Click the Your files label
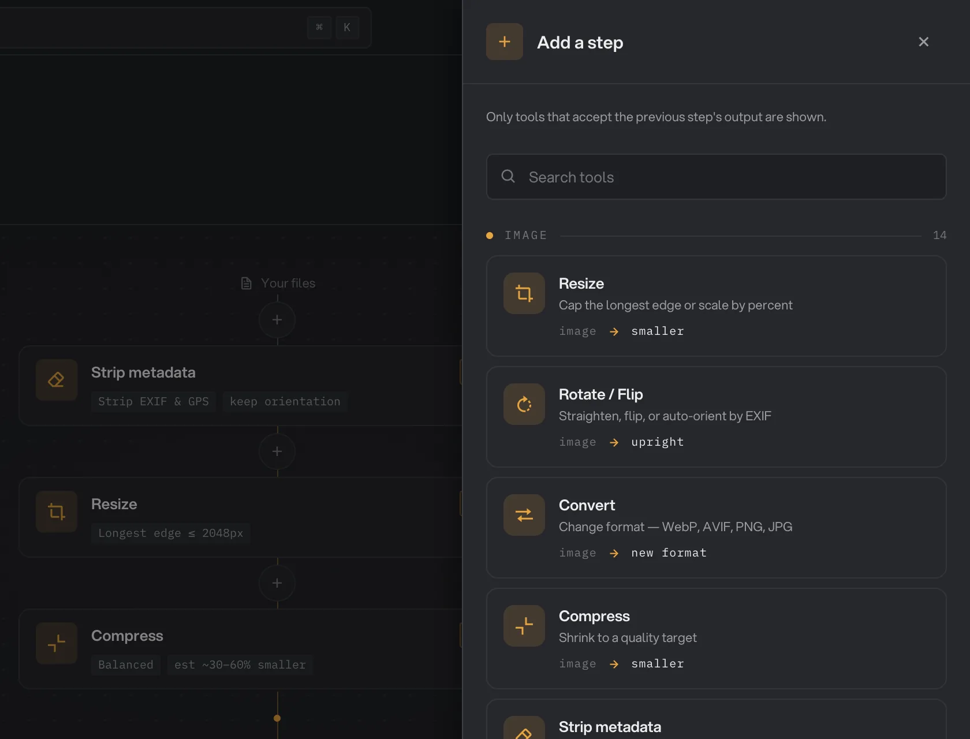The image size is (970, 739). coord(288,283)
